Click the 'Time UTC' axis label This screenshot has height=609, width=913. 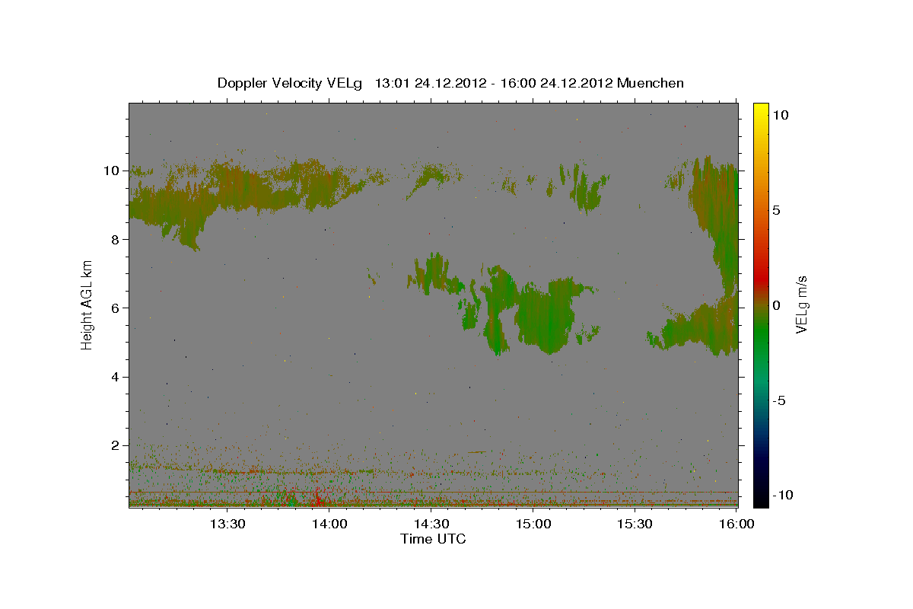click(x=433, y=539)
